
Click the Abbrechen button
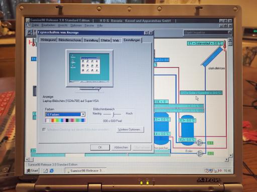121,147
